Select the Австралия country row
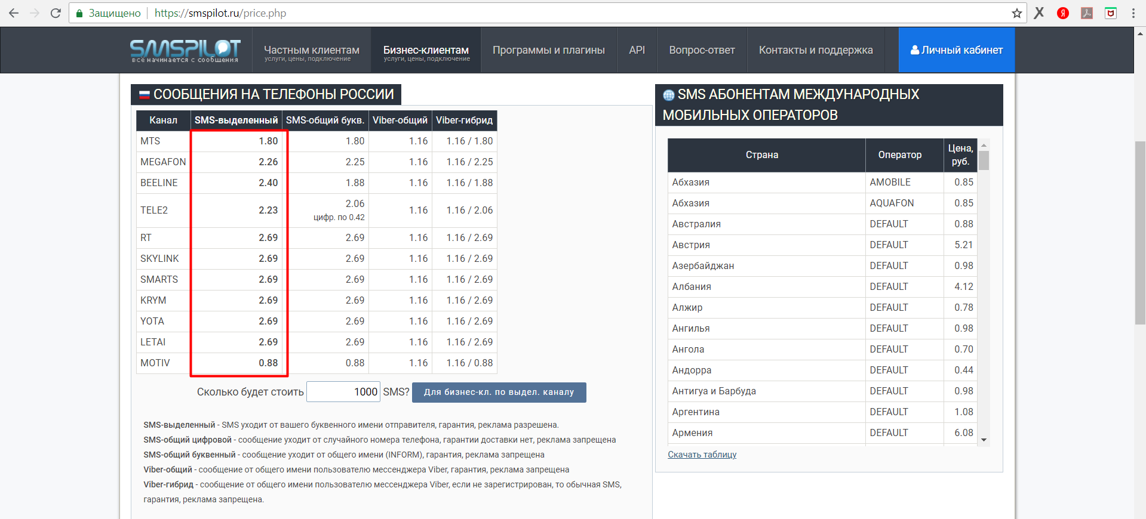Screen dimensions: 1146x519 tap(823, 224)
